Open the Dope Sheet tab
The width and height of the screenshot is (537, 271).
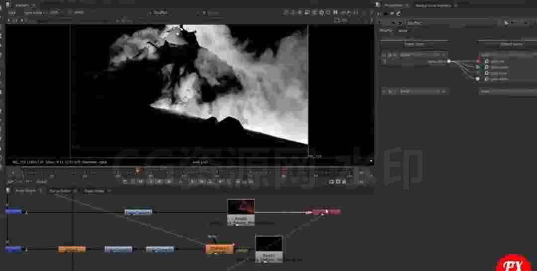[94, 191]
